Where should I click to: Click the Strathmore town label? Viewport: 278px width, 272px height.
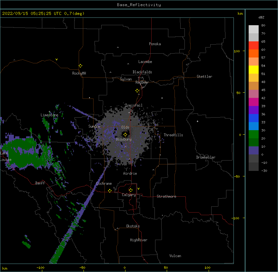click(x=166, y=196)
